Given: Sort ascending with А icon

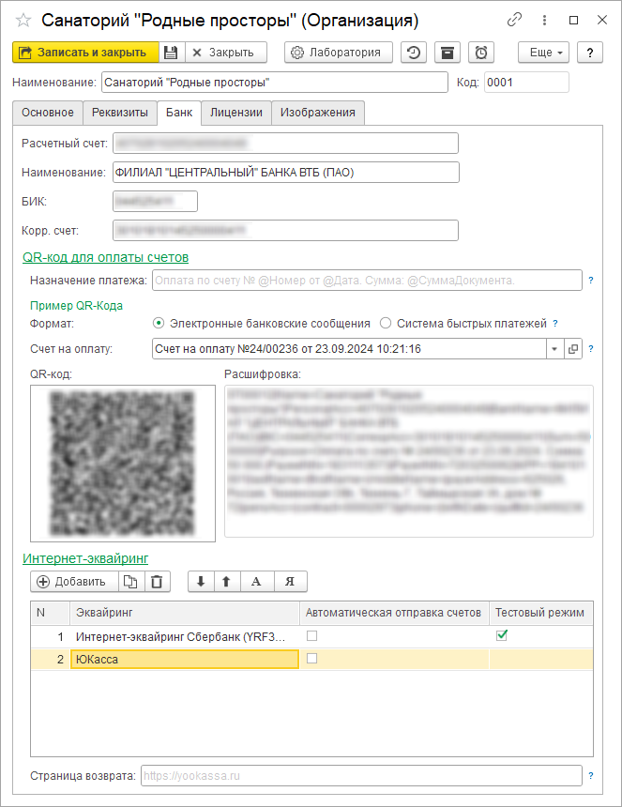Looking at the screenshot, I should coord(256,582).
